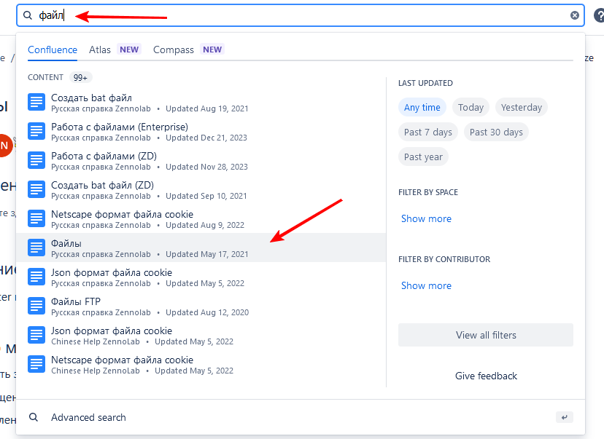
Task: Click page icon next to 'Создать bat файл'
Action: click(36, 102)
